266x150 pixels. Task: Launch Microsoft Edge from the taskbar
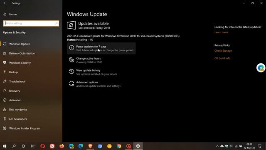(x=81, y=146)
